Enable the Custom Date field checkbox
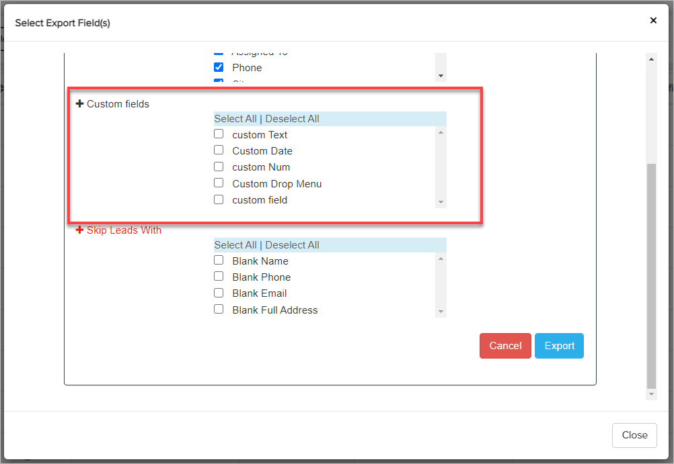The image size is (674, 464). (219, 150)
